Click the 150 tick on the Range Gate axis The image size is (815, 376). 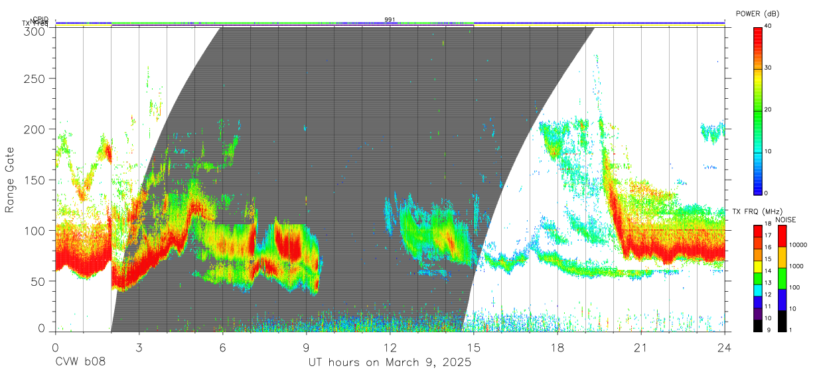point(35,180)
